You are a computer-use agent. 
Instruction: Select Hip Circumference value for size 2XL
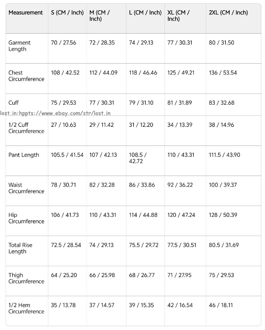click(x=223, y=215)
